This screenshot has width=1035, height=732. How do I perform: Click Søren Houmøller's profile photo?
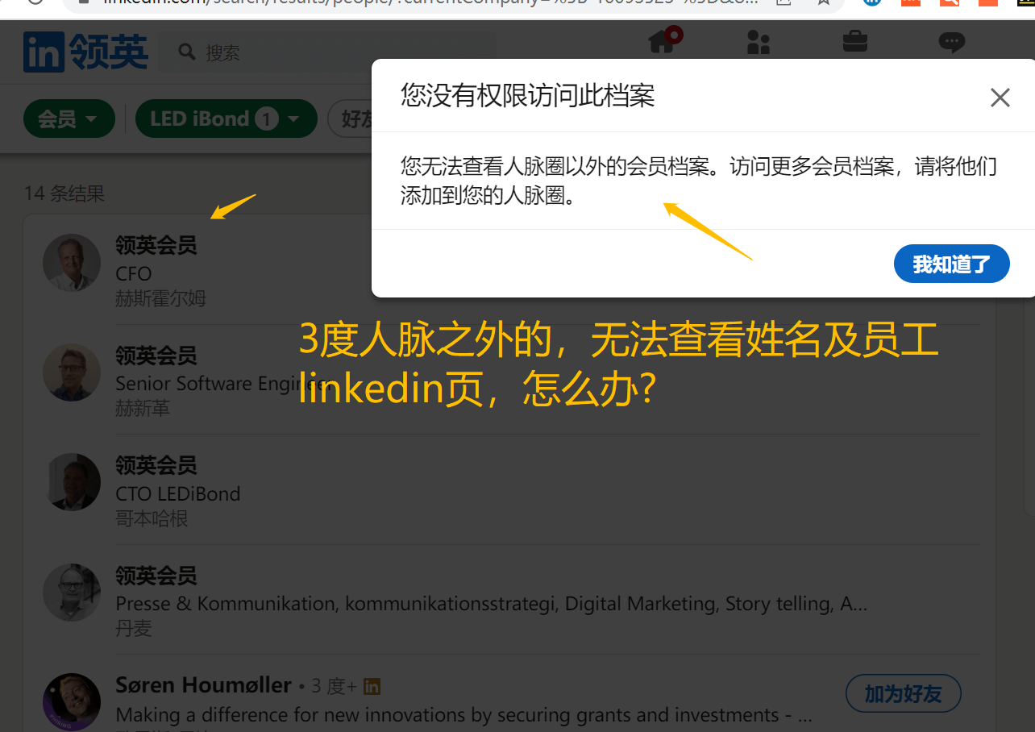[x=71, y=702]
